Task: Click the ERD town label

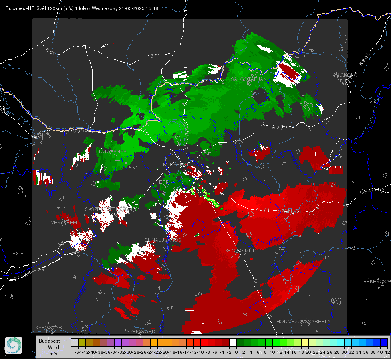Action: click(164, 182)
